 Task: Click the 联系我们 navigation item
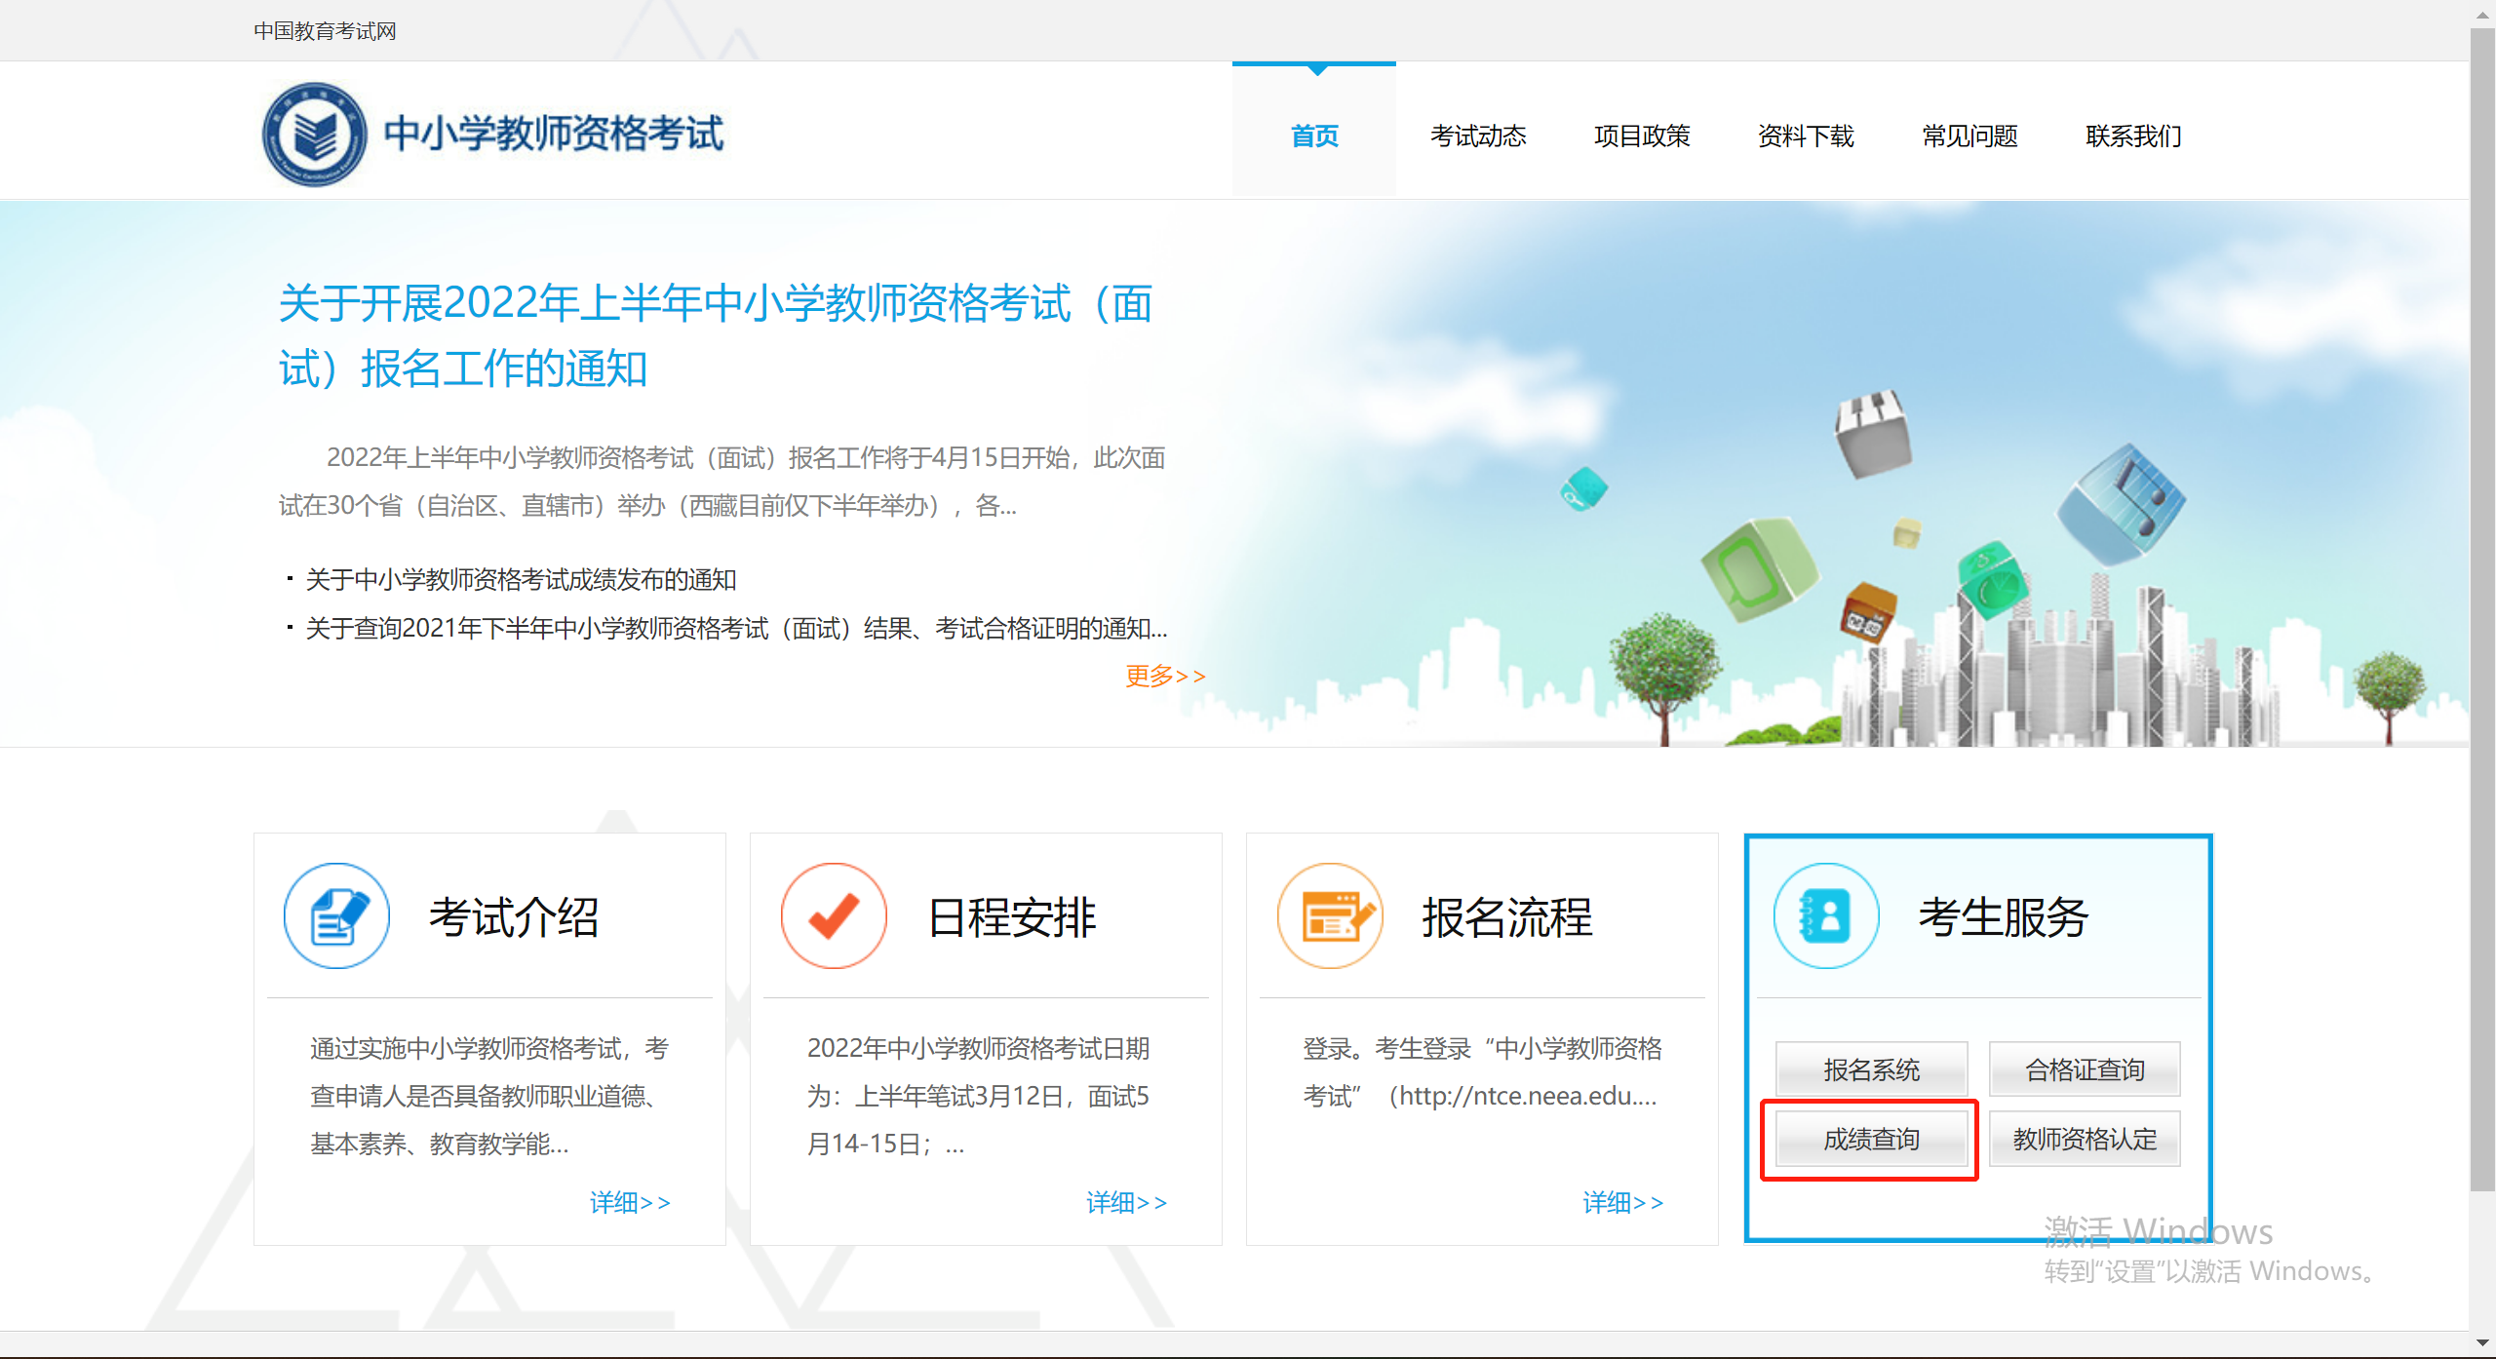pyautogui.click(x=2133, y=136)
